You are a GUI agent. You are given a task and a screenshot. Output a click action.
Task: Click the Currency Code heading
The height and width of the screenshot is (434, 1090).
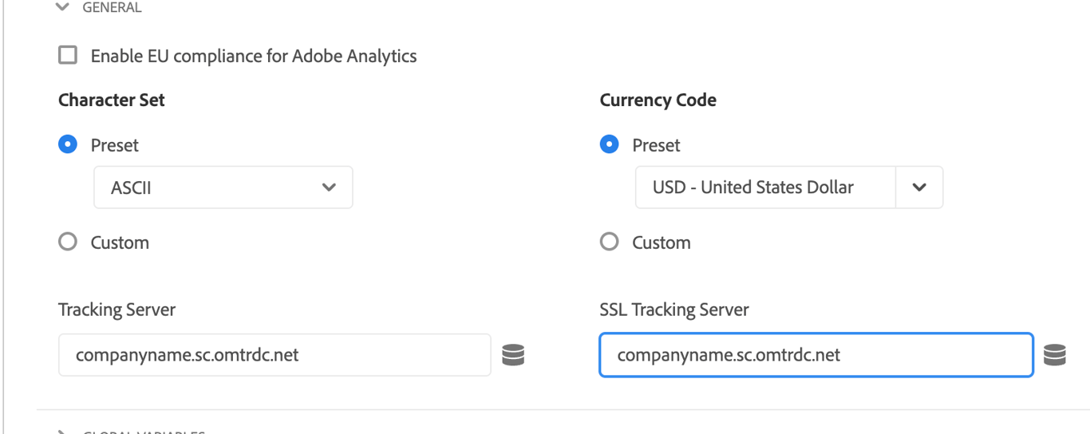pos(658,101)
